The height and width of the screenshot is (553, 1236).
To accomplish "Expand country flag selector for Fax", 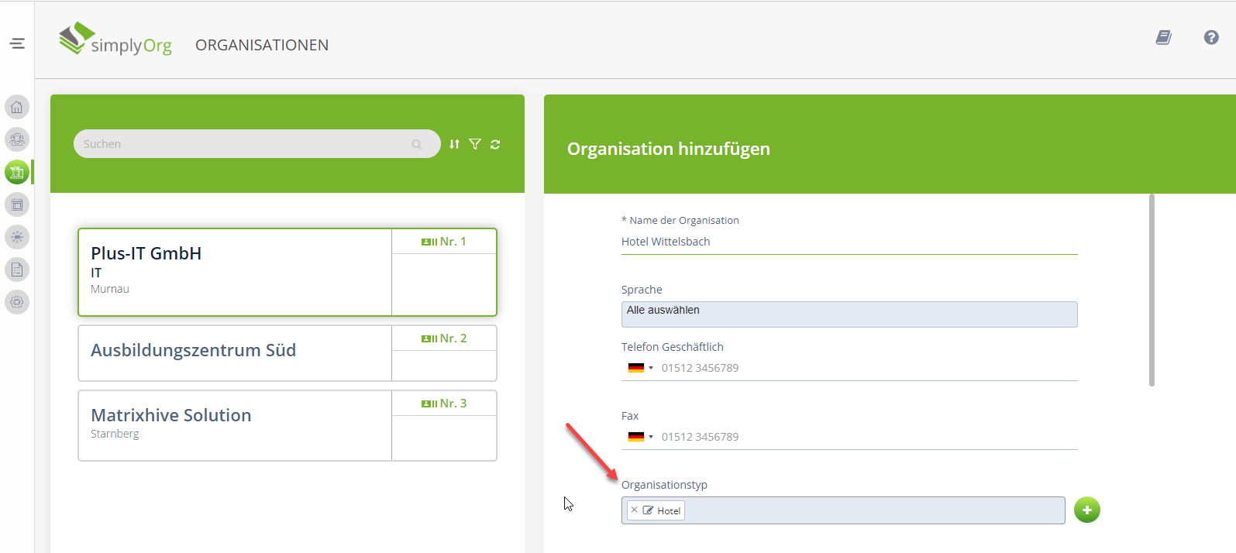I will click(x=640, y=437).
